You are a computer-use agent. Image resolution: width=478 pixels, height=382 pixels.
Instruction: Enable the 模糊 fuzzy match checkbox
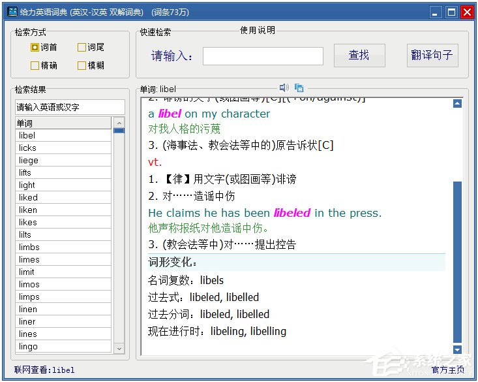coord(82,65)
